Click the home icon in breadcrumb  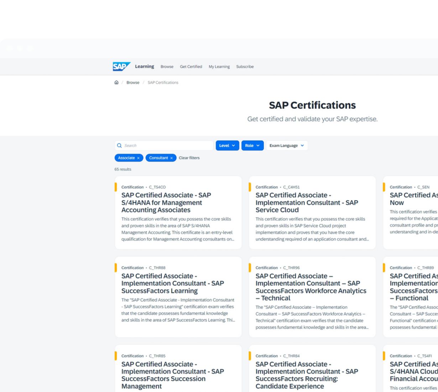tap(116, 82)
